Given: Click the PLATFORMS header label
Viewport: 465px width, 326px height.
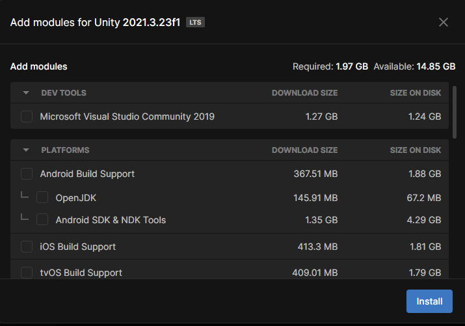Looking at the screenshot, I should (65, 150).
